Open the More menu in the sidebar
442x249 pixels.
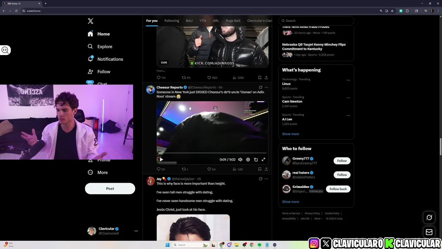pyautogui.click(x=98, y=172)
